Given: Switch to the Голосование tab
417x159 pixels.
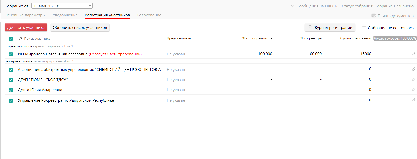Looking at the screenshot, I should (149, 15).
